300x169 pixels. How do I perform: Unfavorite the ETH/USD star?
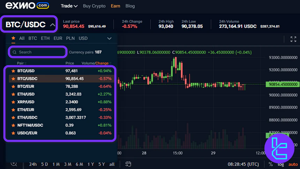click(x=13, y=94)
